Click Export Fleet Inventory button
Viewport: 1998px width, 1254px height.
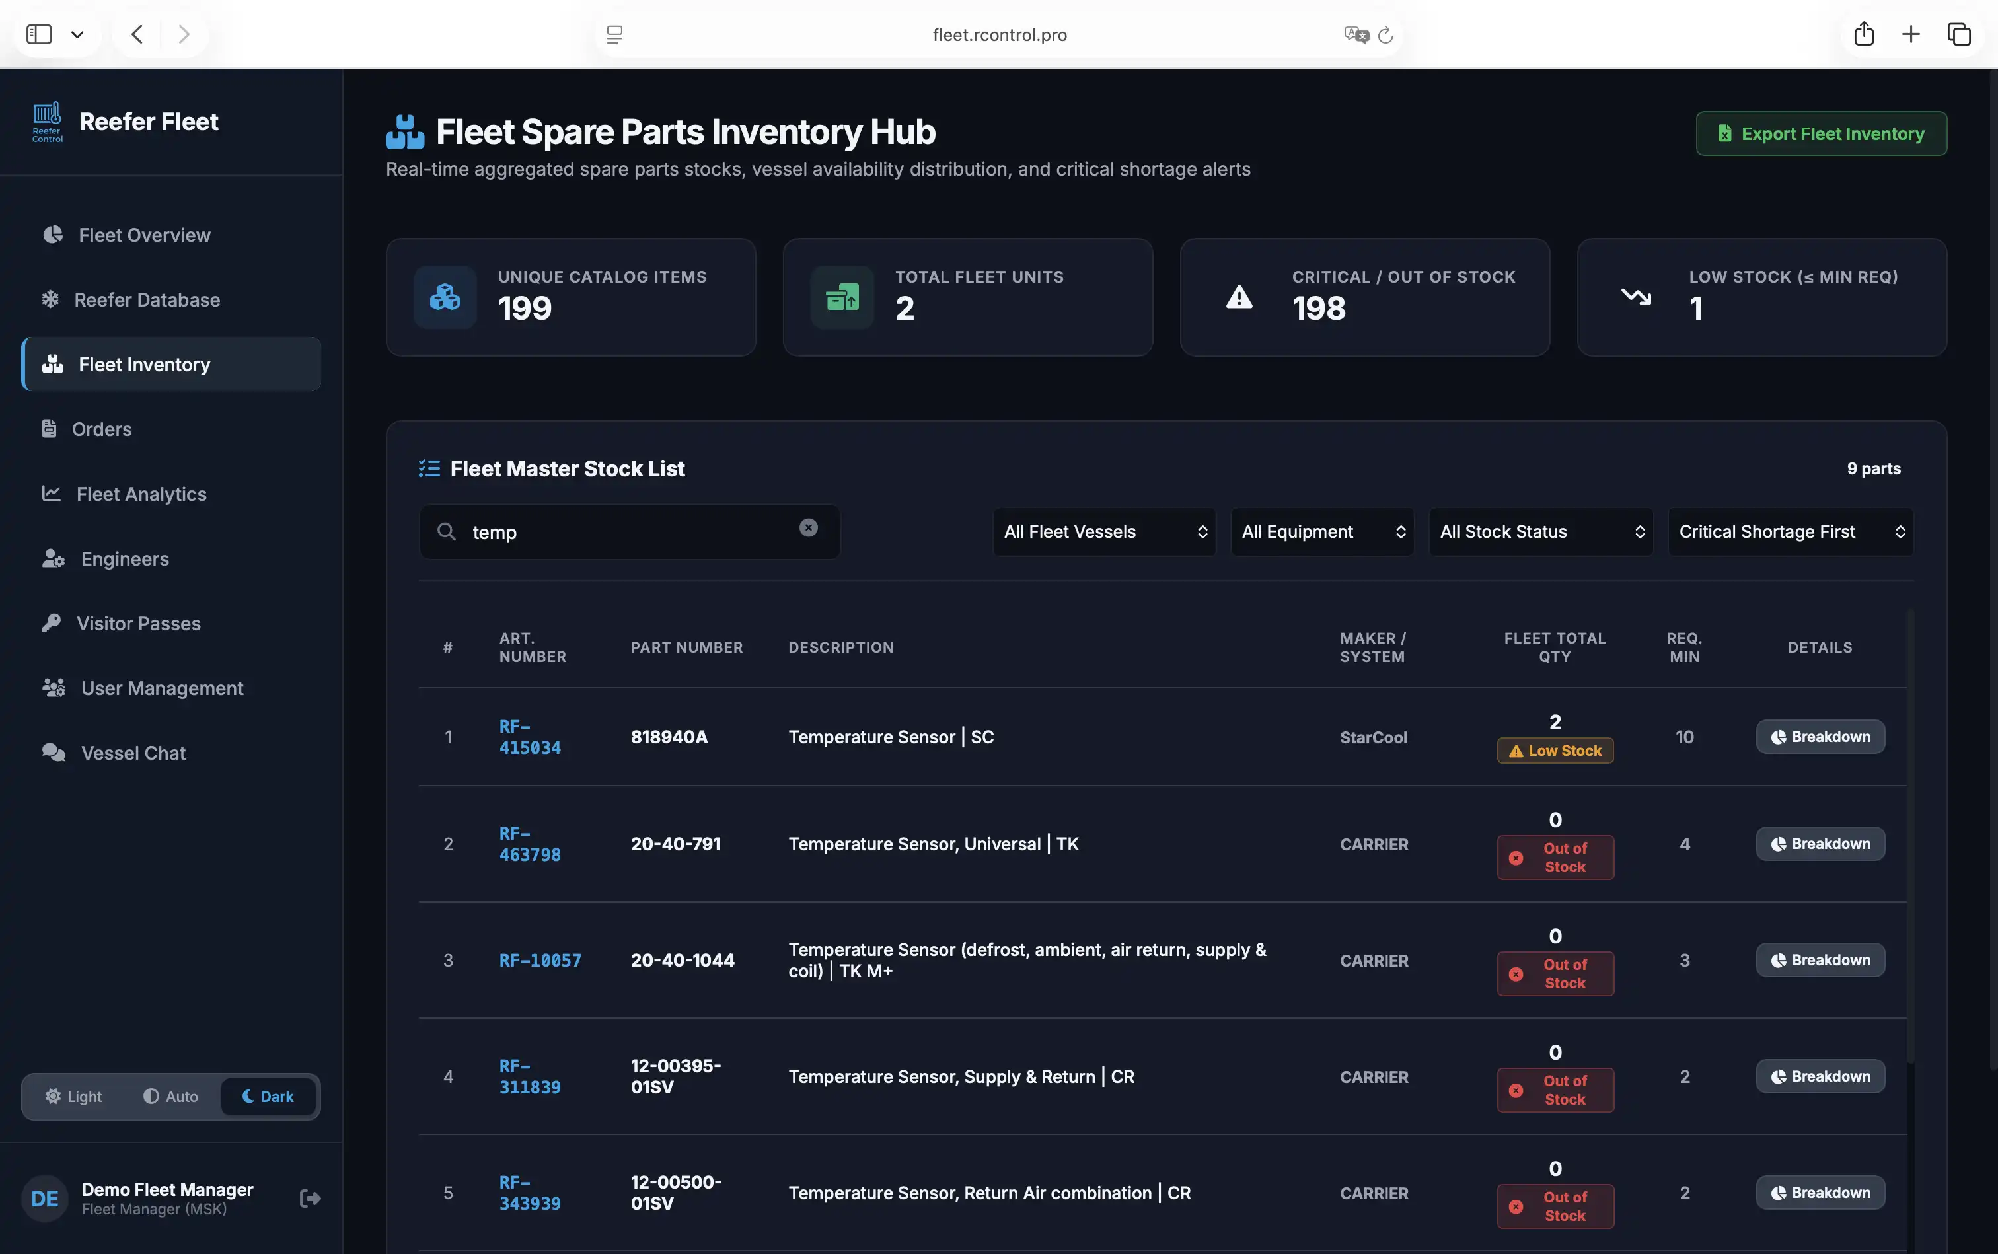click(1820, 133)
